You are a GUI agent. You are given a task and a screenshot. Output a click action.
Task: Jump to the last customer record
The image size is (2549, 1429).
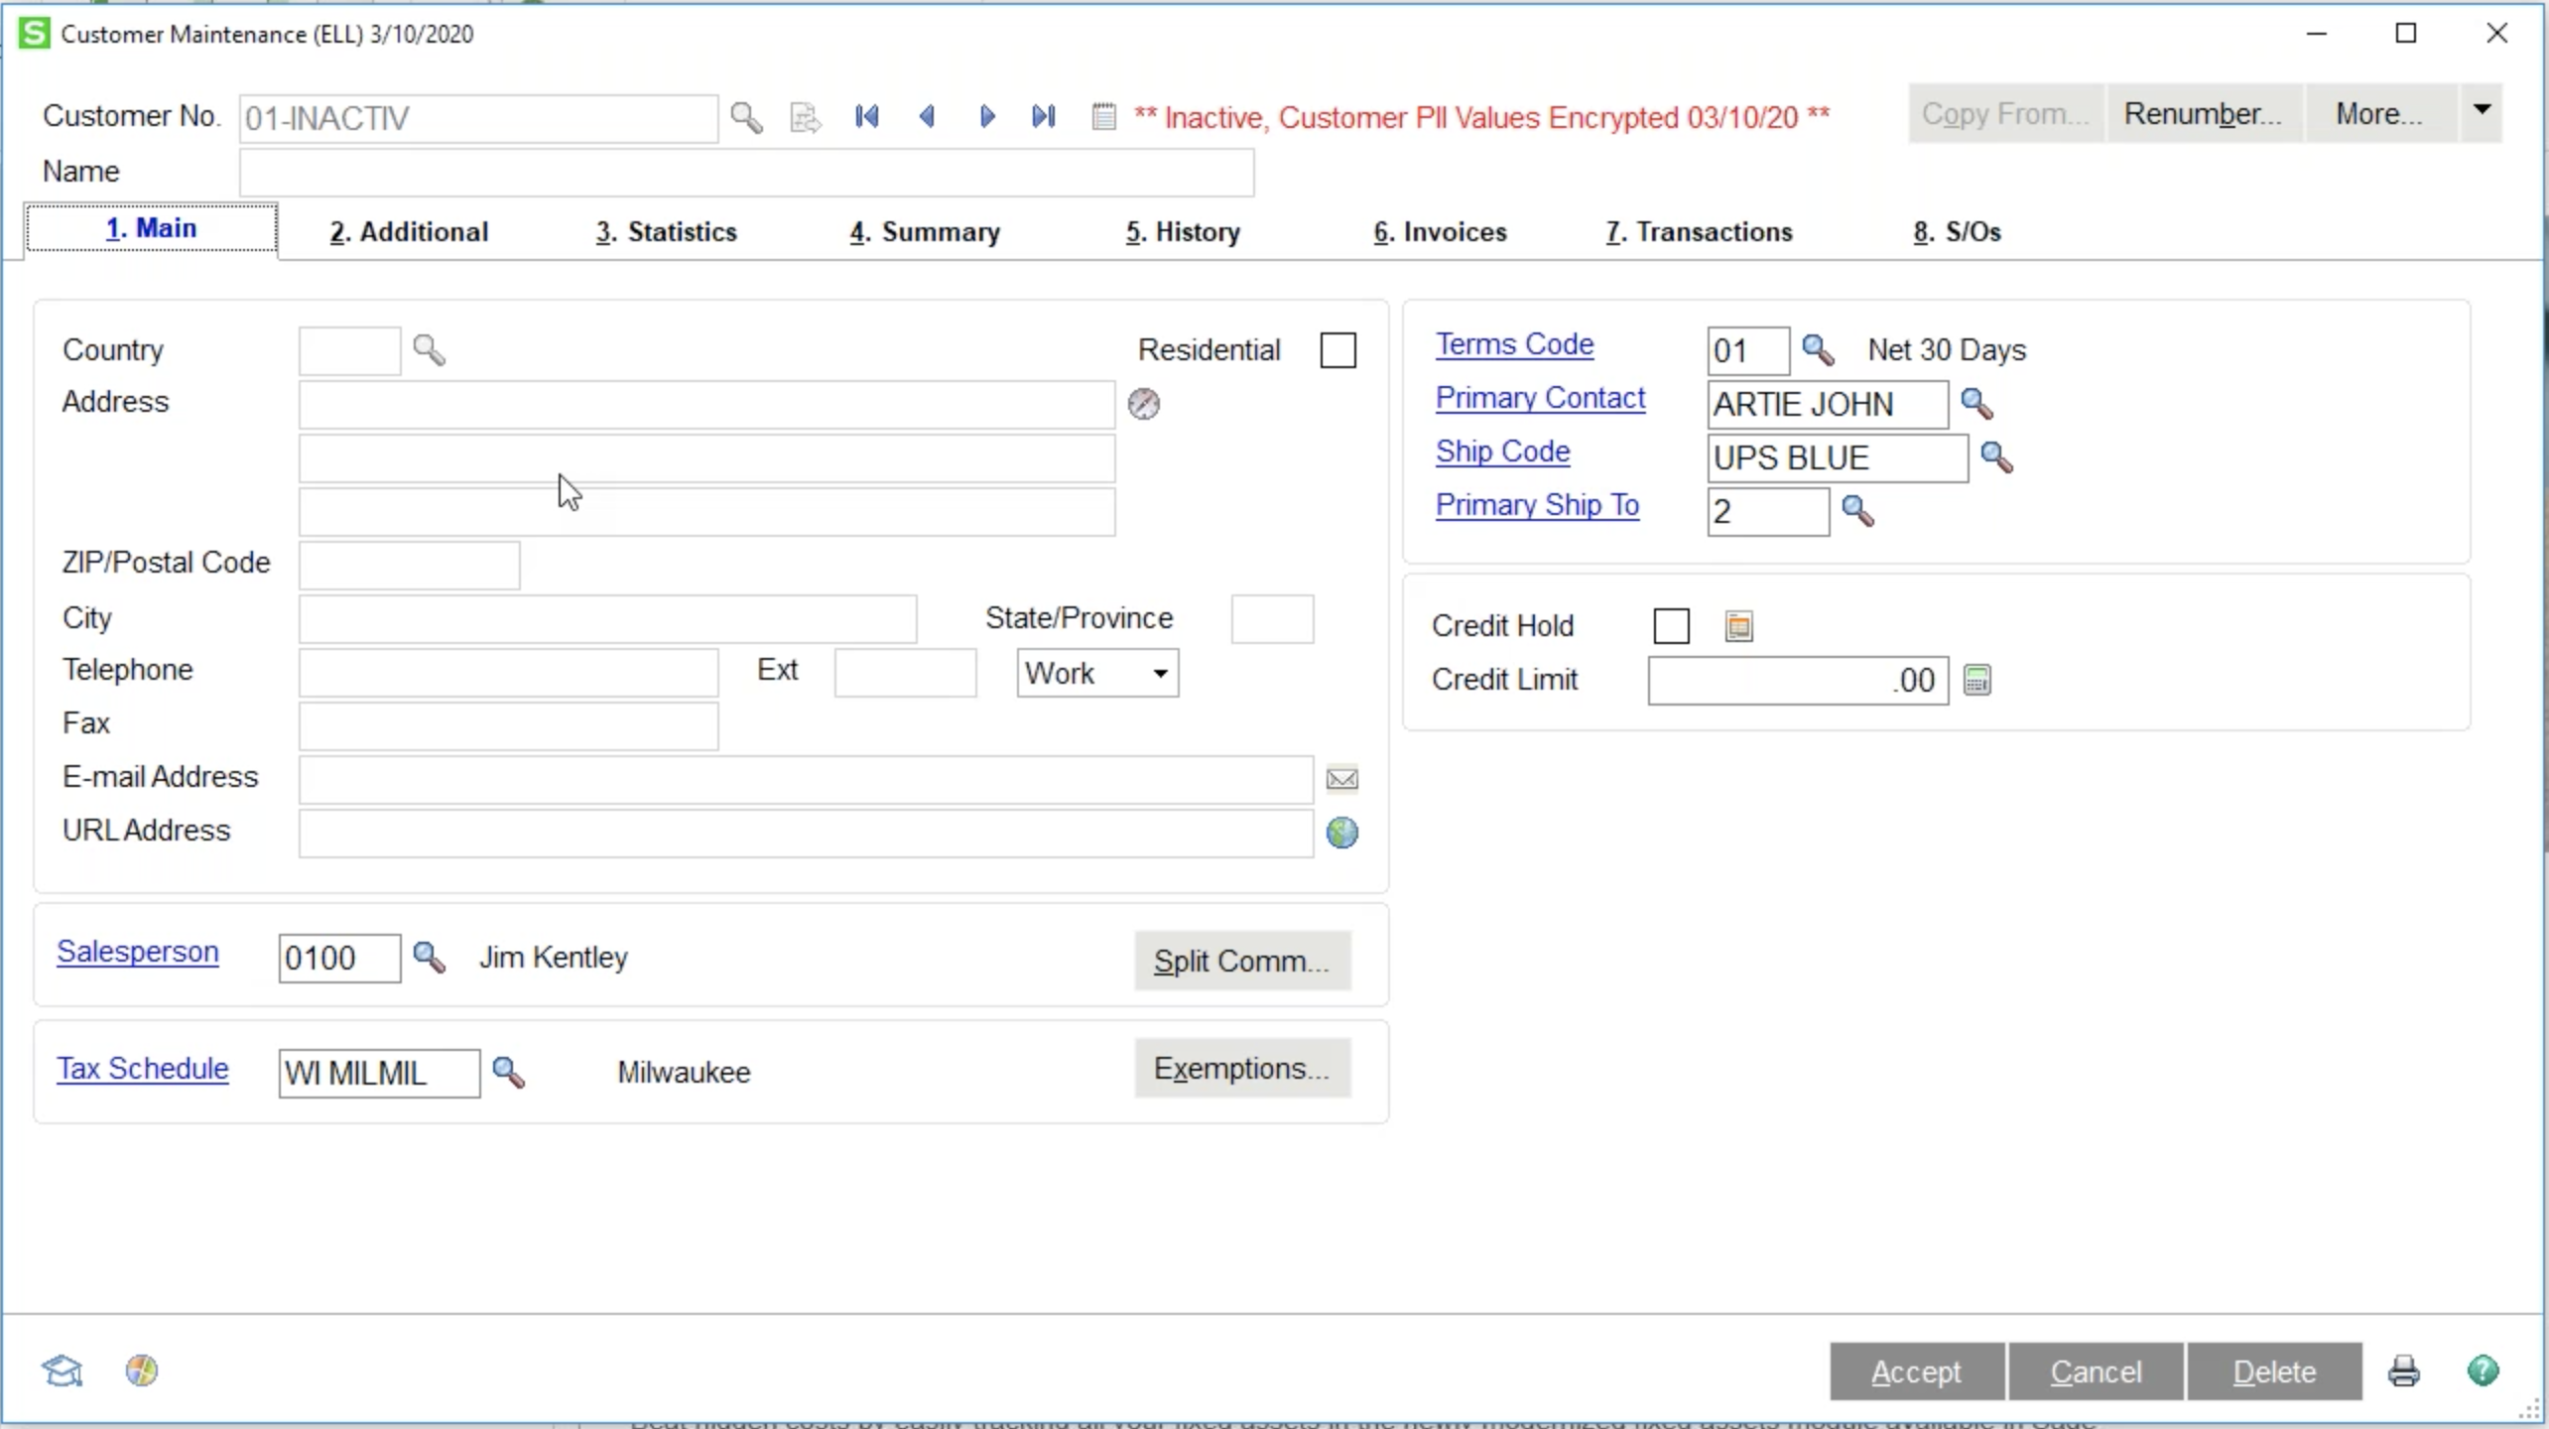(x=1044, y=117)
